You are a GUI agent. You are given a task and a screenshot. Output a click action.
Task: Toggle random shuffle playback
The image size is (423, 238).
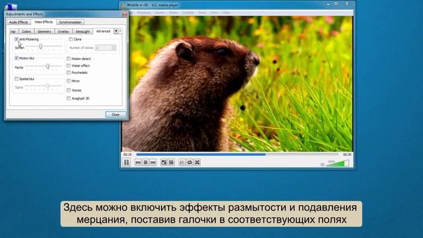click(x=197, y=163)
